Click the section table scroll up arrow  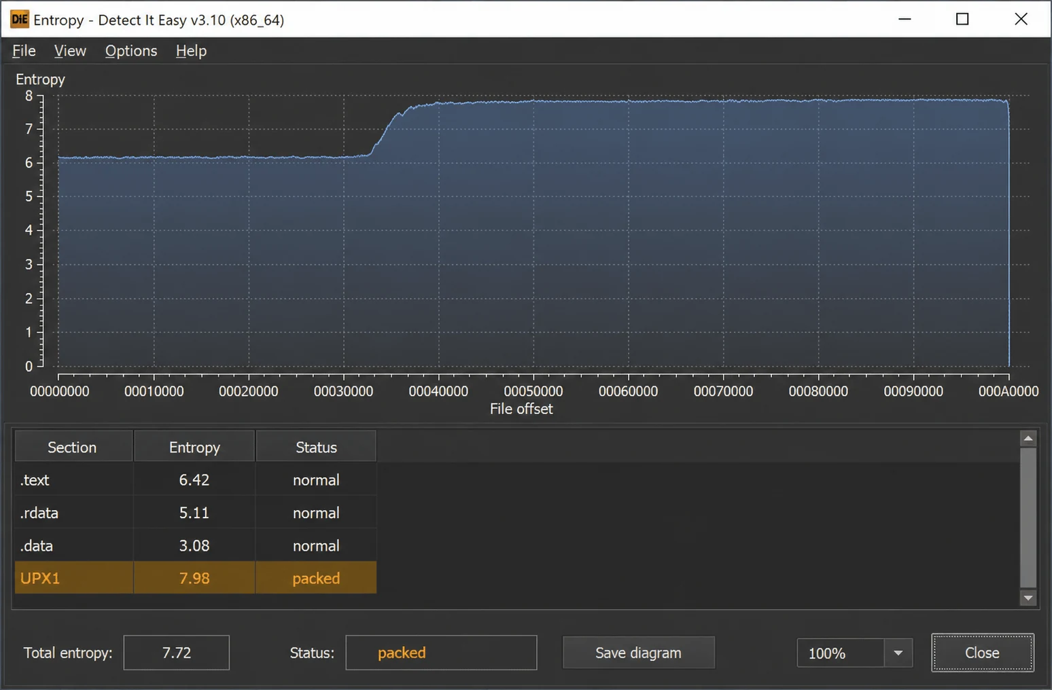point(1028,438)
